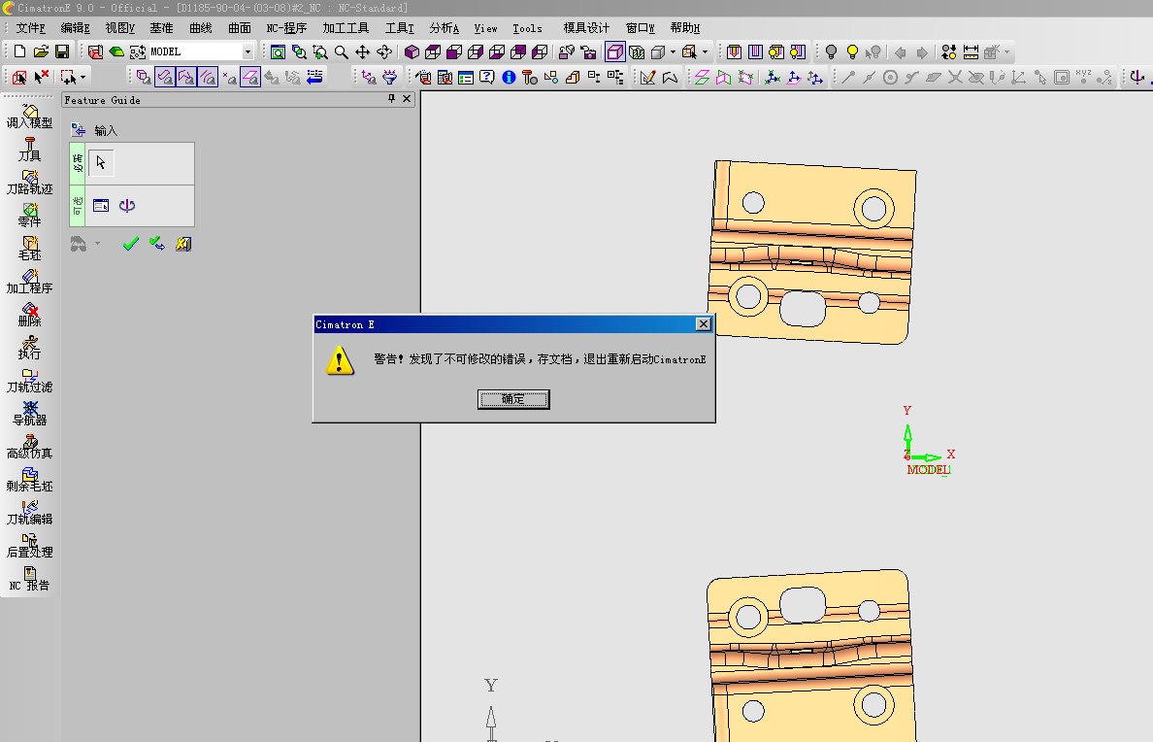Click the 刀轨过滤 sidebar button
1153x742 pixels.
[x=29, y=381]
